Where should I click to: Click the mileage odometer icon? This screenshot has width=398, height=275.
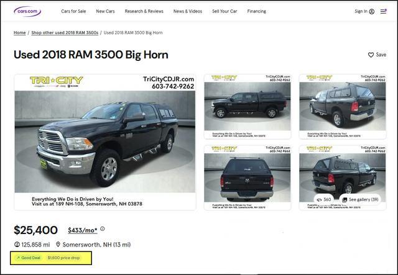[17, 245]
